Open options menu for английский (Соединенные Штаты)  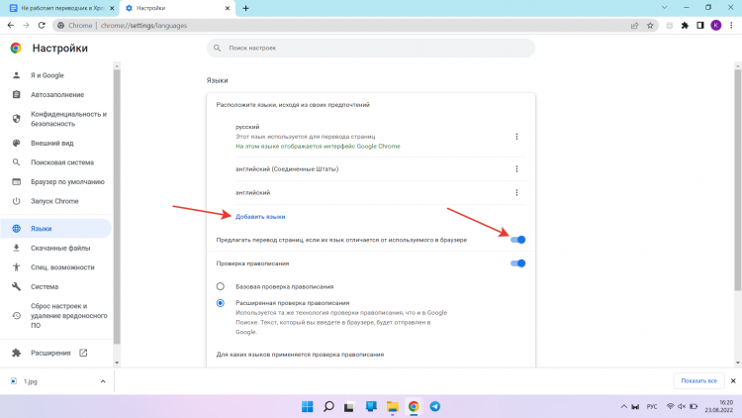516,168
